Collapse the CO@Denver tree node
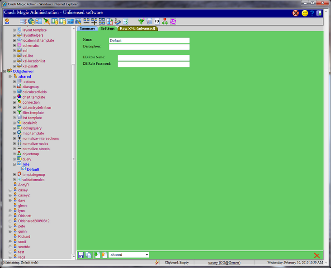331x268 pixels. pyautogui.click(x=5, y=72)
